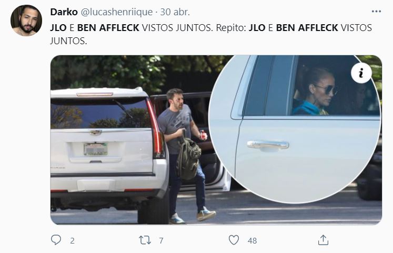
Task: Open the @lucashenriique handle link
Action: [x=117, y=12]
